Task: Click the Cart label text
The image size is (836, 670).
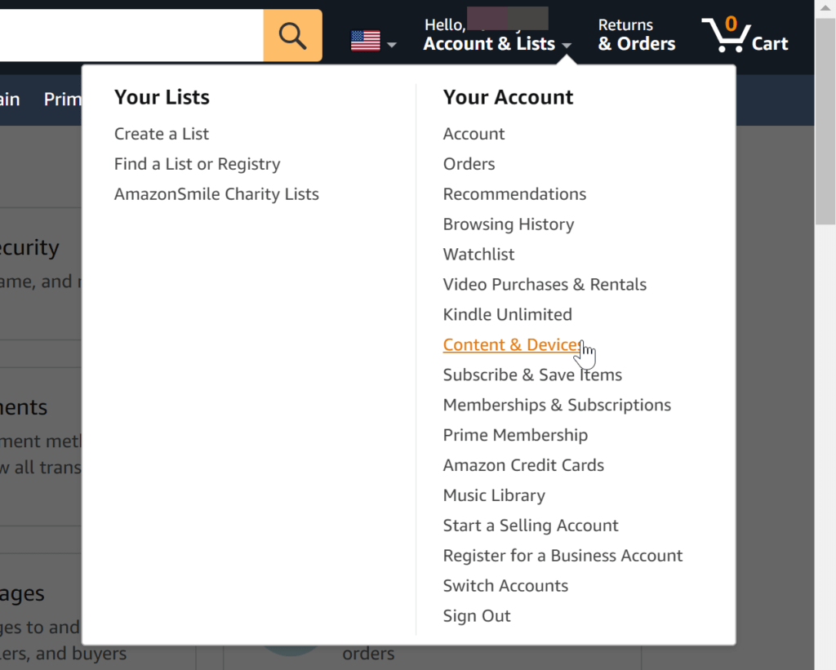Action: [770, 44]
